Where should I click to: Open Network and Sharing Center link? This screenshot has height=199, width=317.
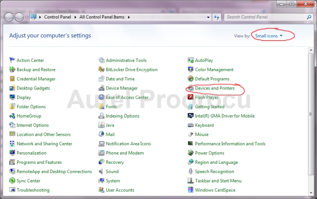click(x=44, y=144)
